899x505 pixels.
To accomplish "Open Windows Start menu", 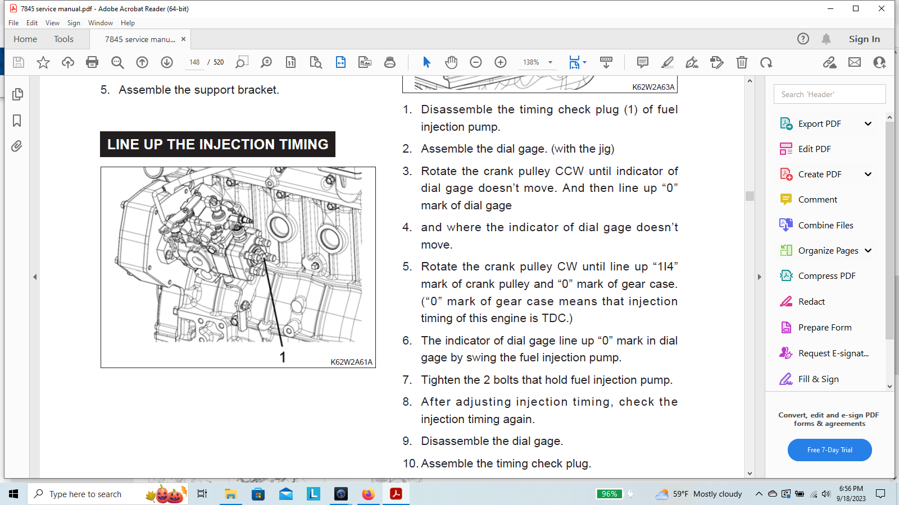I will [13, 494].
